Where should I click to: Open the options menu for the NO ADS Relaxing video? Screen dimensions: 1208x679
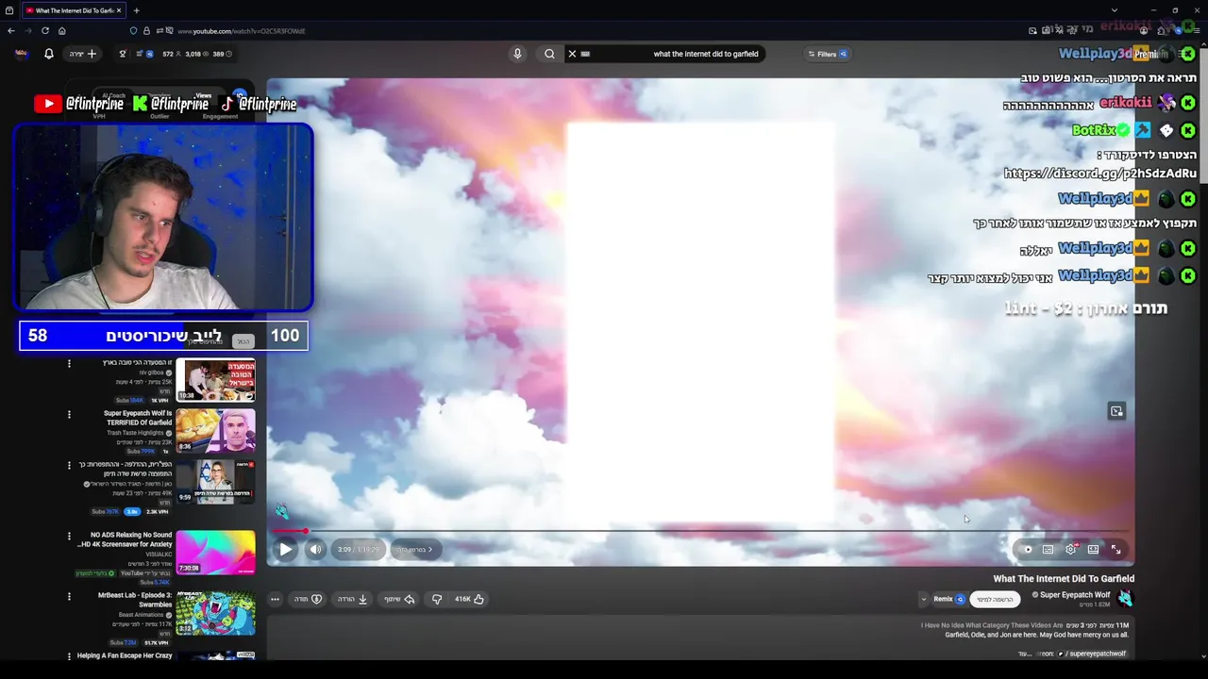(x=69, y=536)
